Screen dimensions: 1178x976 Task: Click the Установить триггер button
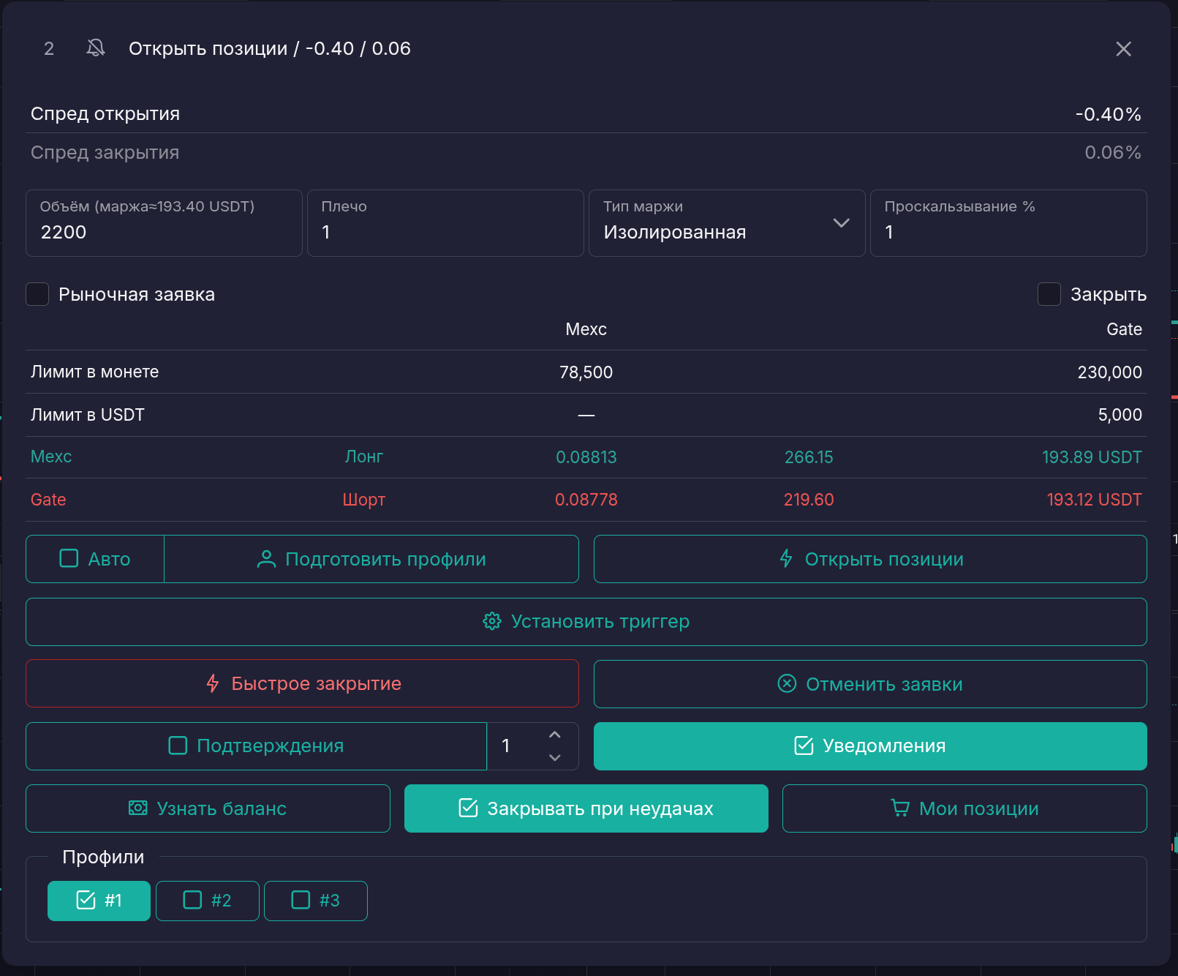[586, 621]
